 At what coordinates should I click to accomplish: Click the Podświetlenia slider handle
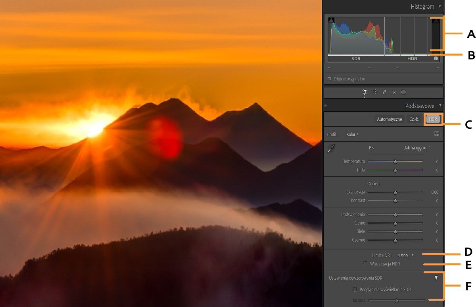click(x=395, y=215)
